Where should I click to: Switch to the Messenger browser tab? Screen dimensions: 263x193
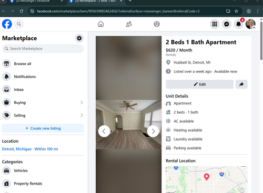[35, 2]
